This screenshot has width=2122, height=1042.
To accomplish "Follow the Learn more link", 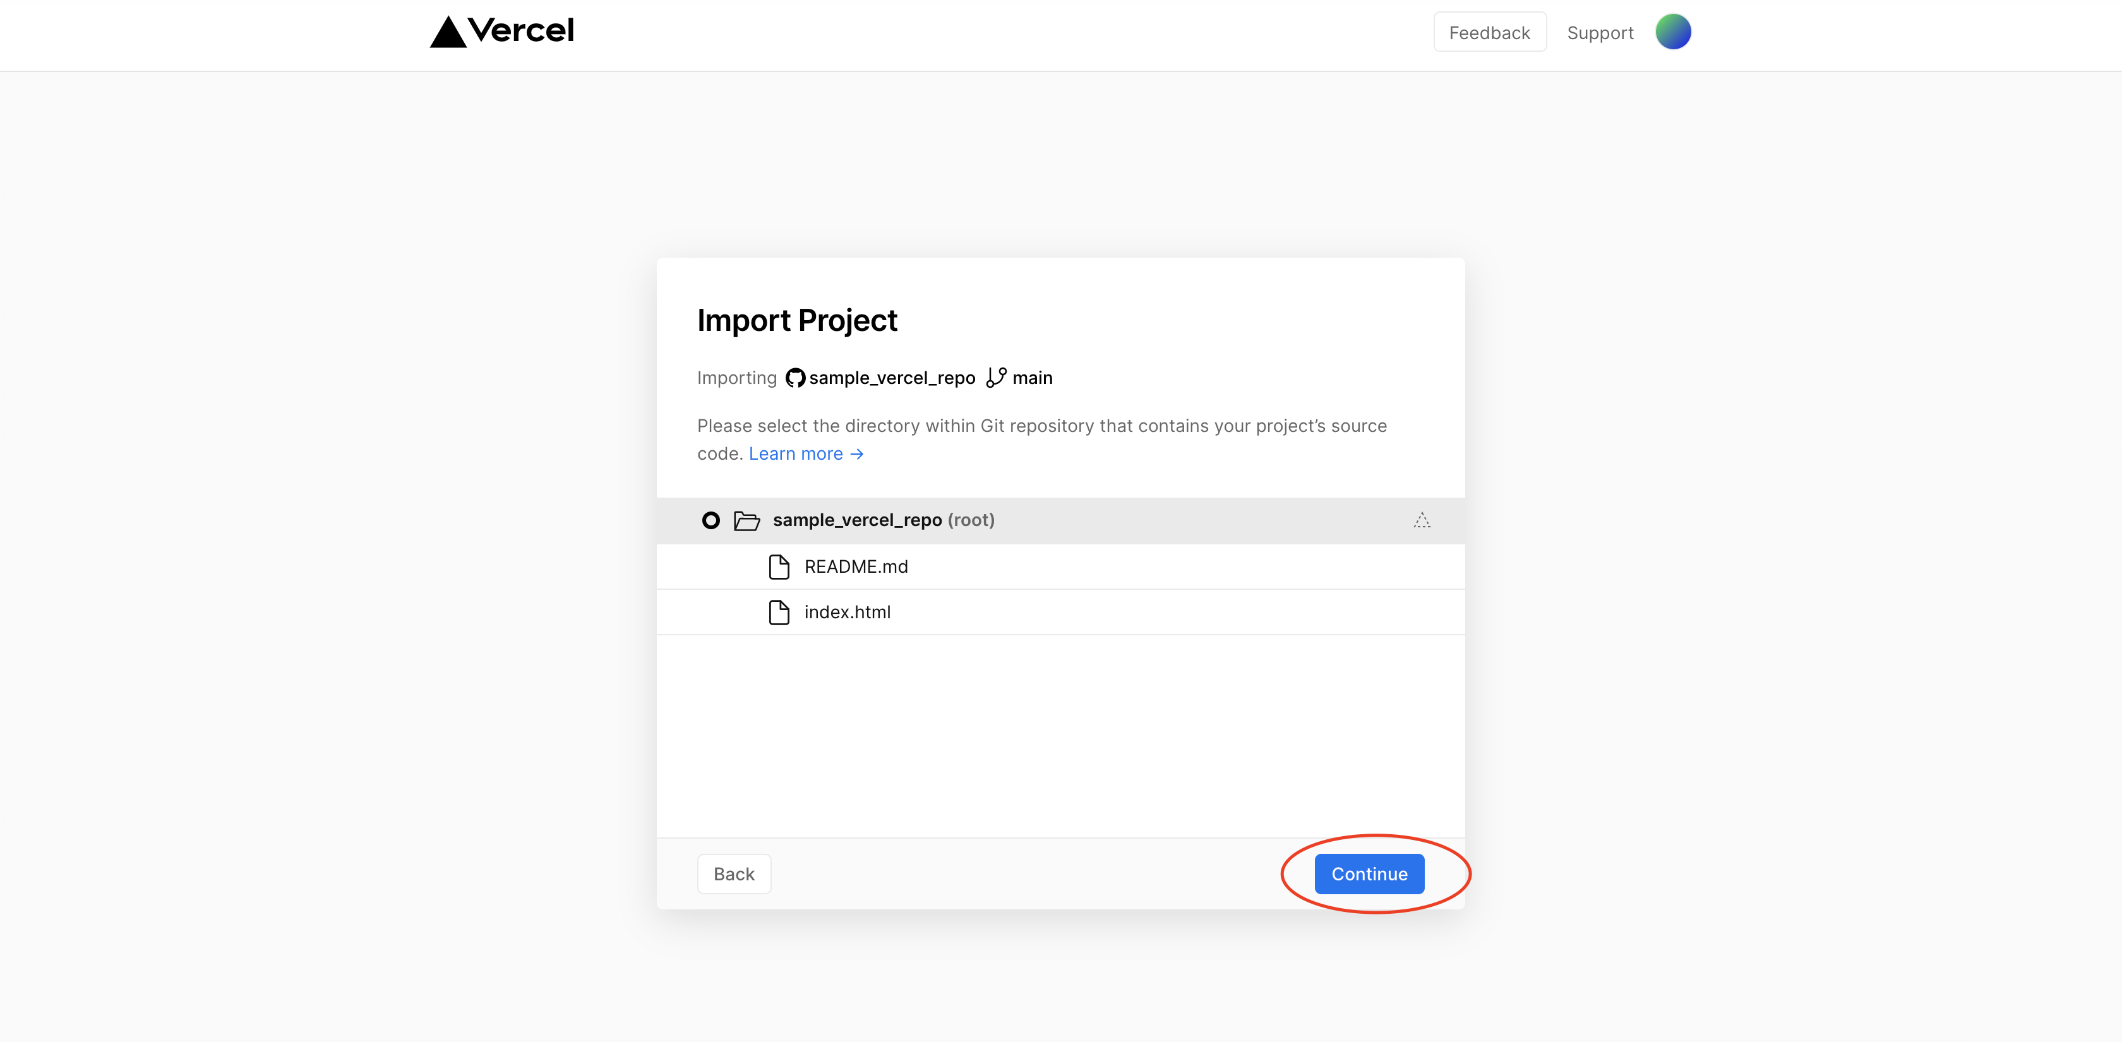I will [795, 454].
